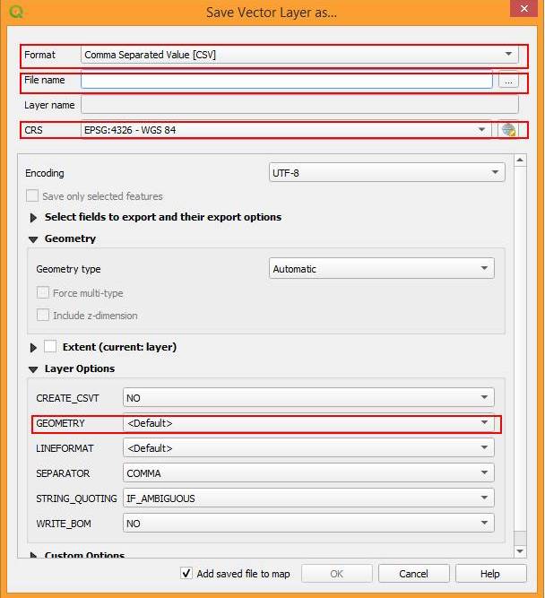Expand Select fields to export section
Screen dimensions: 545x598
pyautogui.click(x=33, y=217)
